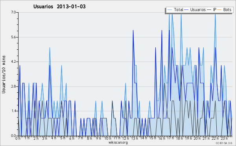
Task: Click the CC BY-SA 3.0 license text
Action: 224,143
